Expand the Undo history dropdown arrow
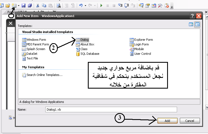208x134 pixels. [85, 6]
